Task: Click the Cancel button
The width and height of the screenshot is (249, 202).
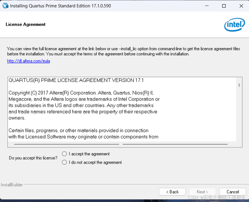Action: tap(232, 192)
